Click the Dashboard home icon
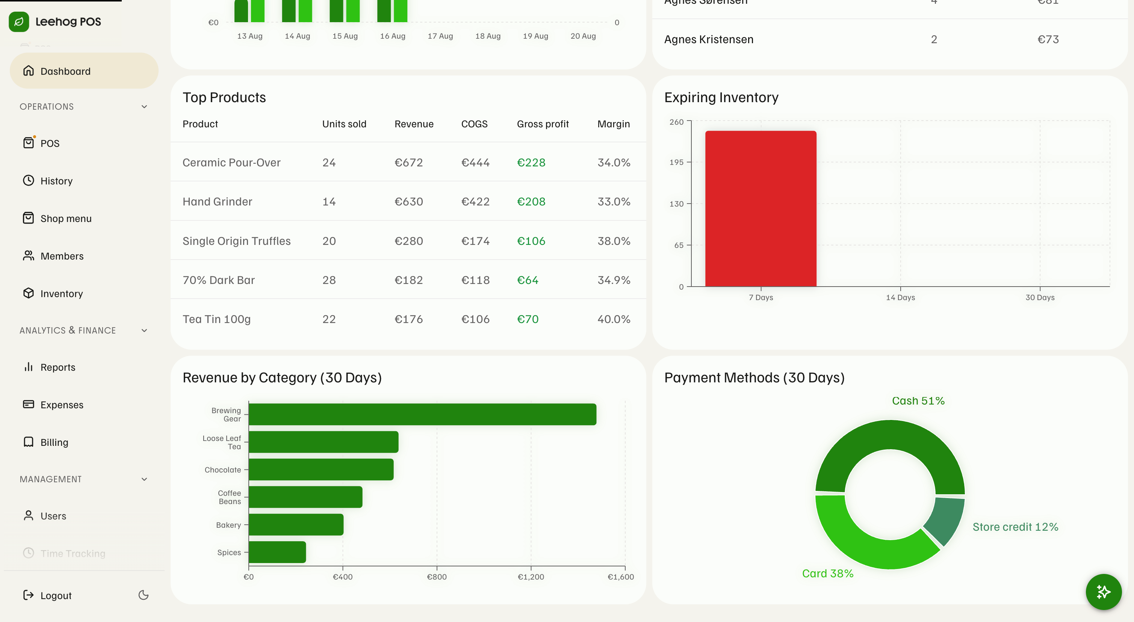Image resolution: width=1134 pixels, height=622 pixels. 29,71
